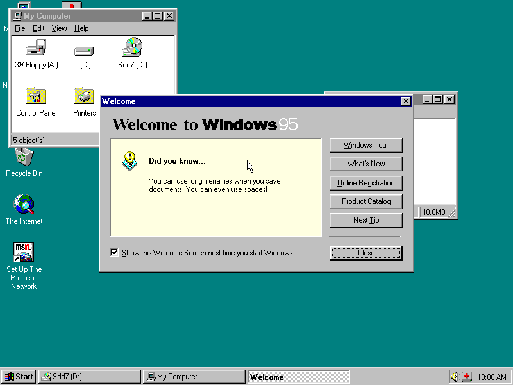The width and height of the screenshot is (513, 385).
Task: Click the resize grip of Sdd7 window
Action: coord(452,213)
